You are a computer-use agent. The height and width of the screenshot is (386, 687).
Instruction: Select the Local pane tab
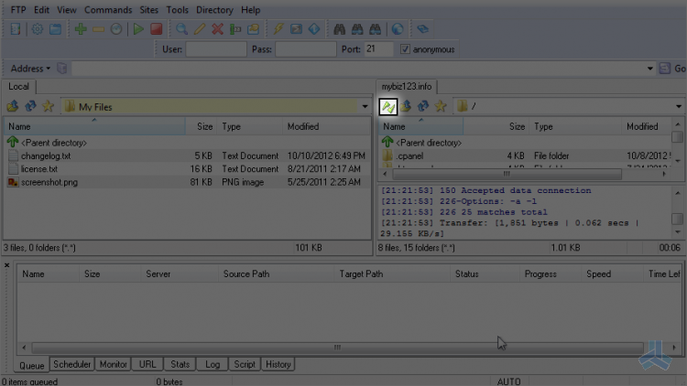click(18, 87)
